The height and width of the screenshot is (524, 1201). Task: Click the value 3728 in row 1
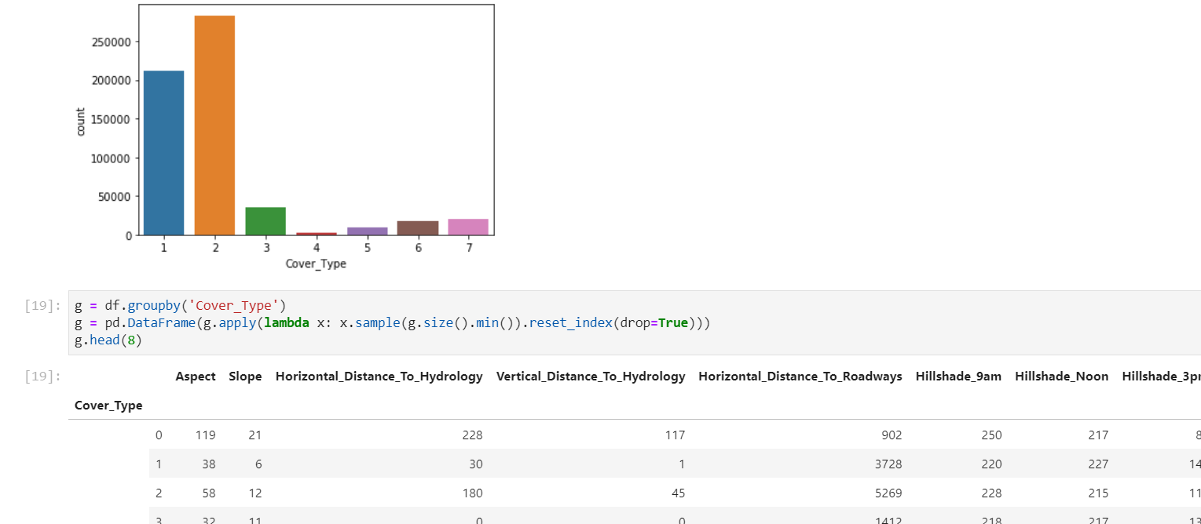point(888,464)
